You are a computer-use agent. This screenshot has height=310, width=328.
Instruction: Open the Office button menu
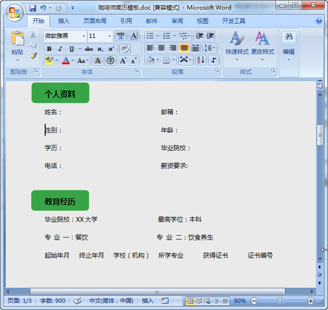point(14,12)
